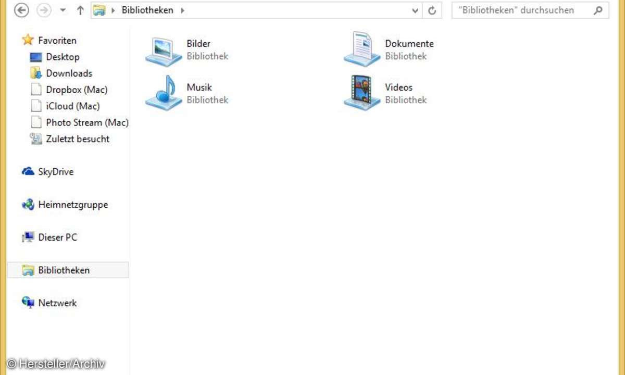Select the Videos library icon

(362, 93)
